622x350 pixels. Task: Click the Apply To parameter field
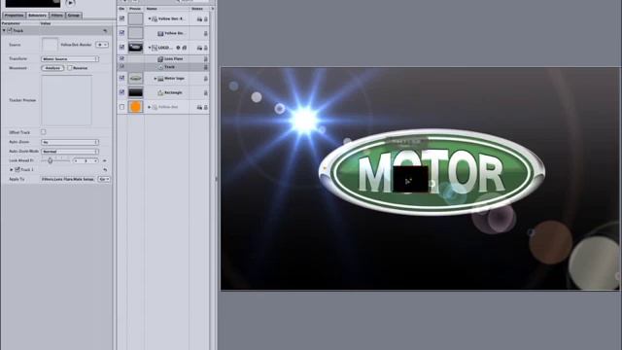[x=68, y=179]
